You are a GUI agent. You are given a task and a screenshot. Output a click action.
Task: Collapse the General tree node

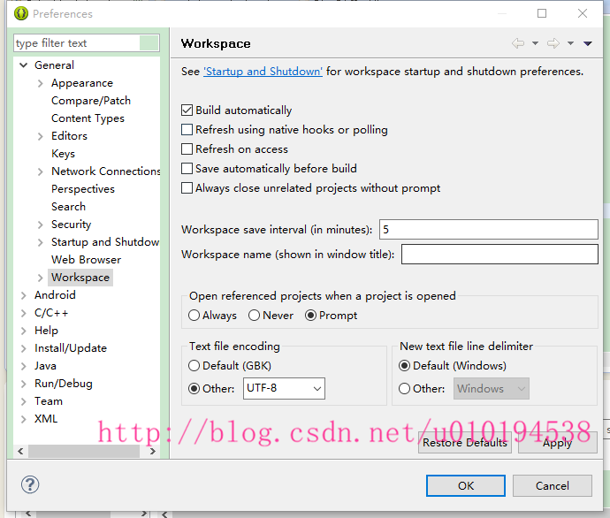click(24, 65)
